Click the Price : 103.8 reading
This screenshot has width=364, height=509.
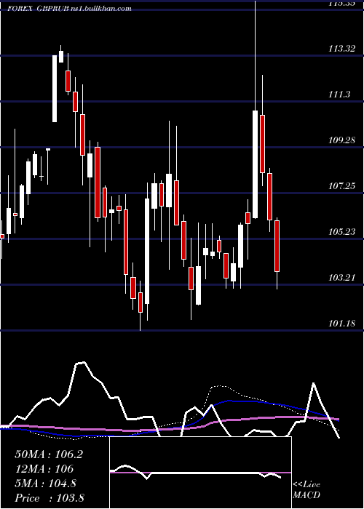click(50, 498)
